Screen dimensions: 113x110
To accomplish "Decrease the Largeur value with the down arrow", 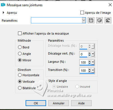I will [x=90, y=63].
